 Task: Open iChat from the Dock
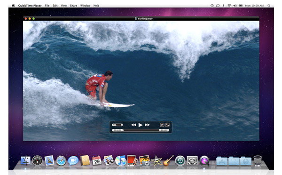click(x=73, y=160)
